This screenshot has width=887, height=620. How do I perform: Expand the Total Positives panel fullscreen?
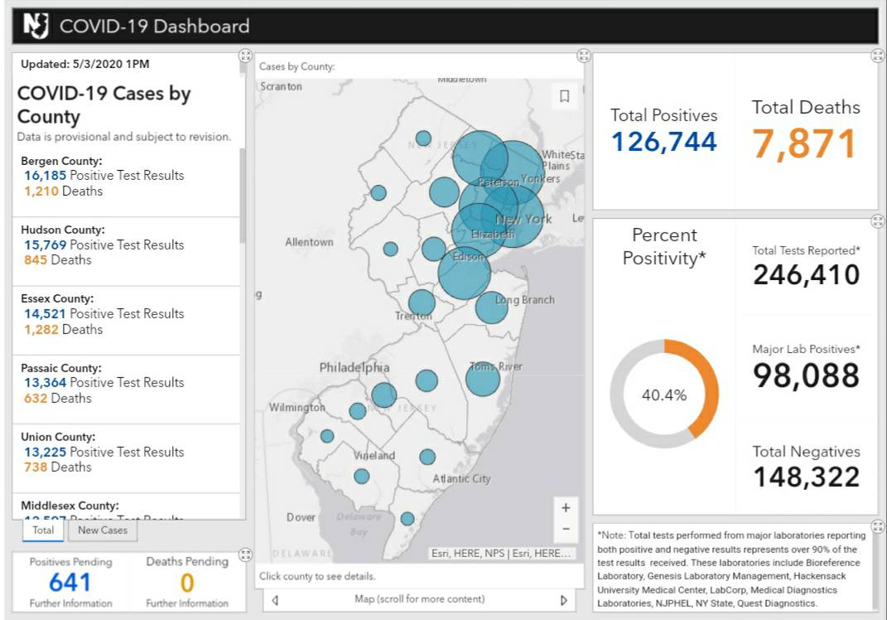coord(877,56)
